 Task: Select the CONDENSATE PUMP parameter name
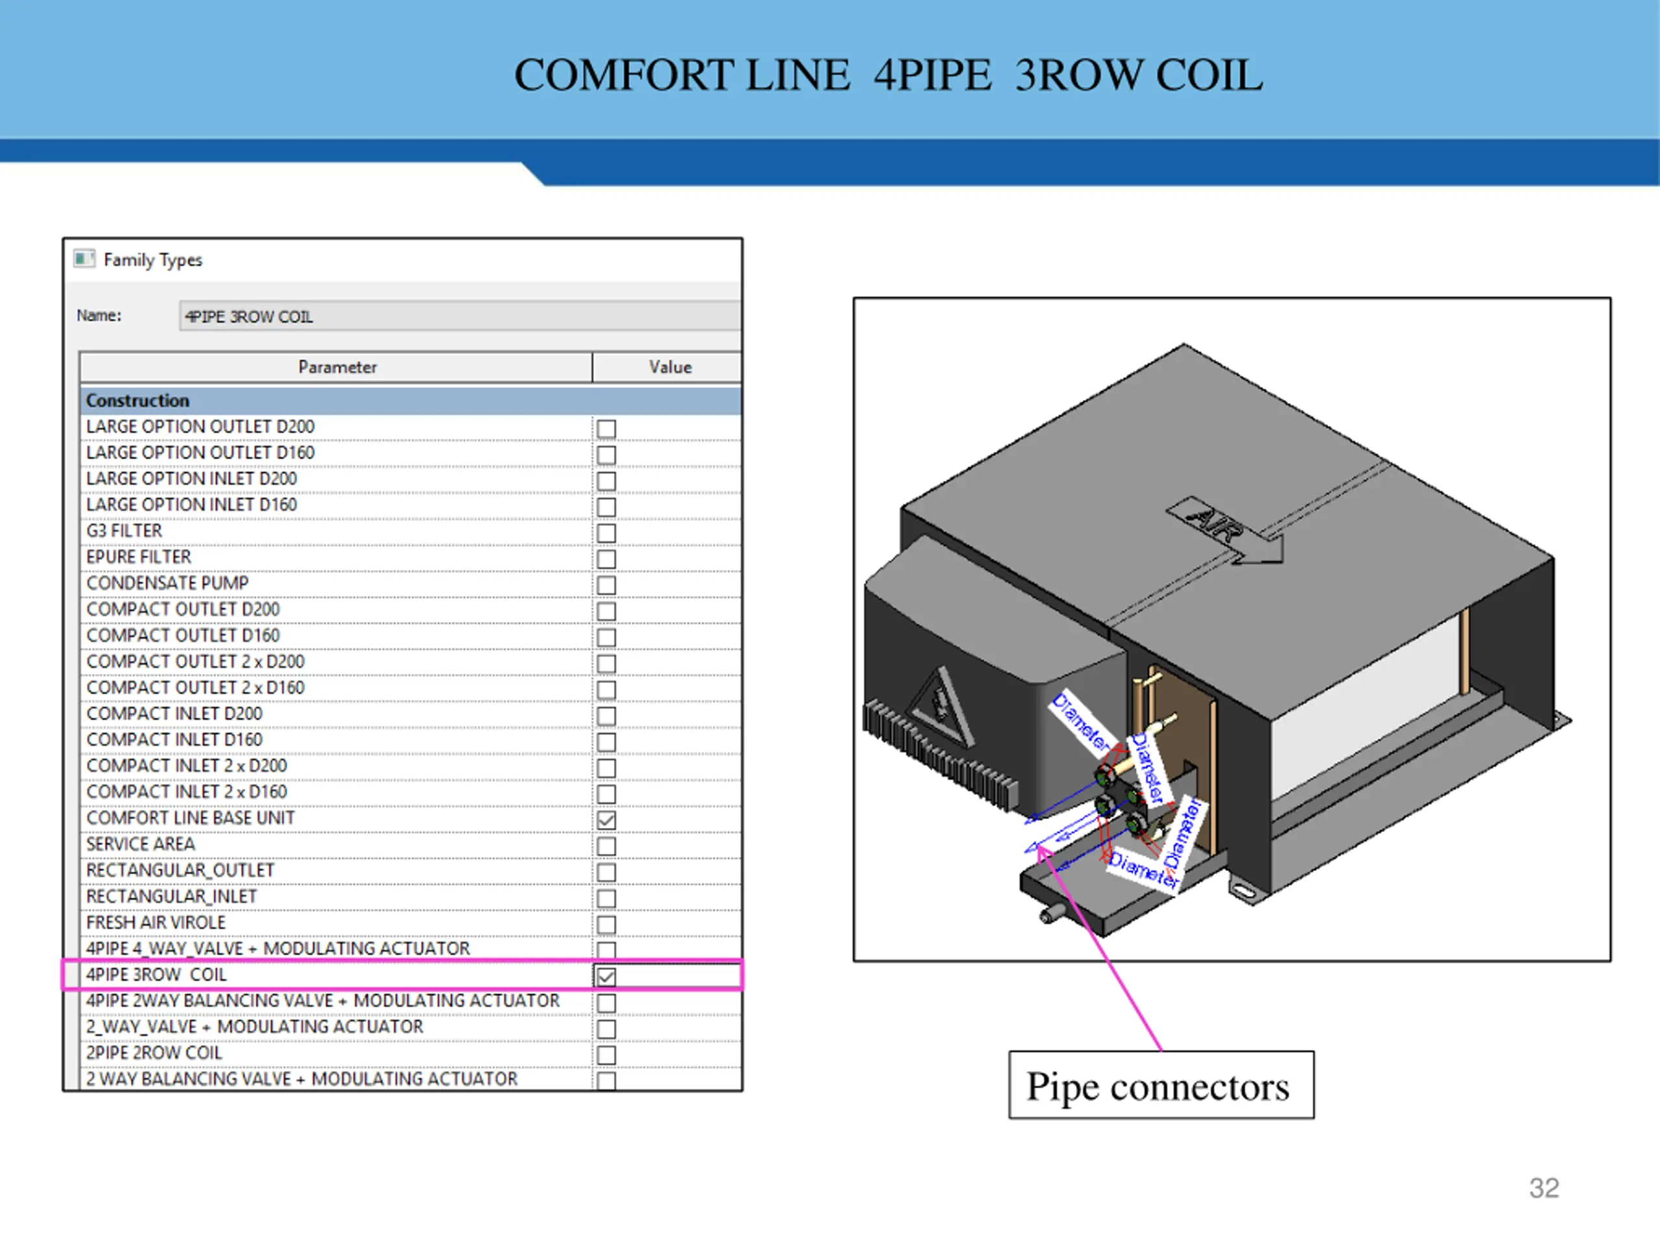click(167, 583)
